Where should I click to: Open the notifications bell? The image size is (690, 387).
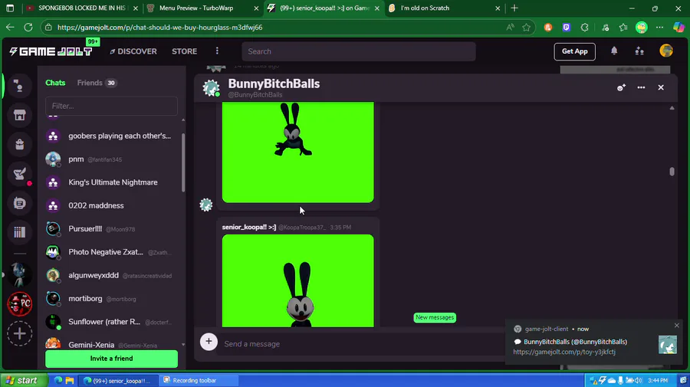(x=614, y=51)
